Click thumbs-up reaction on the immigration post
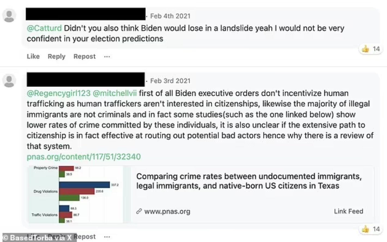Image resolution: width=387 pixels, height=242 pixels. point(365,229)
